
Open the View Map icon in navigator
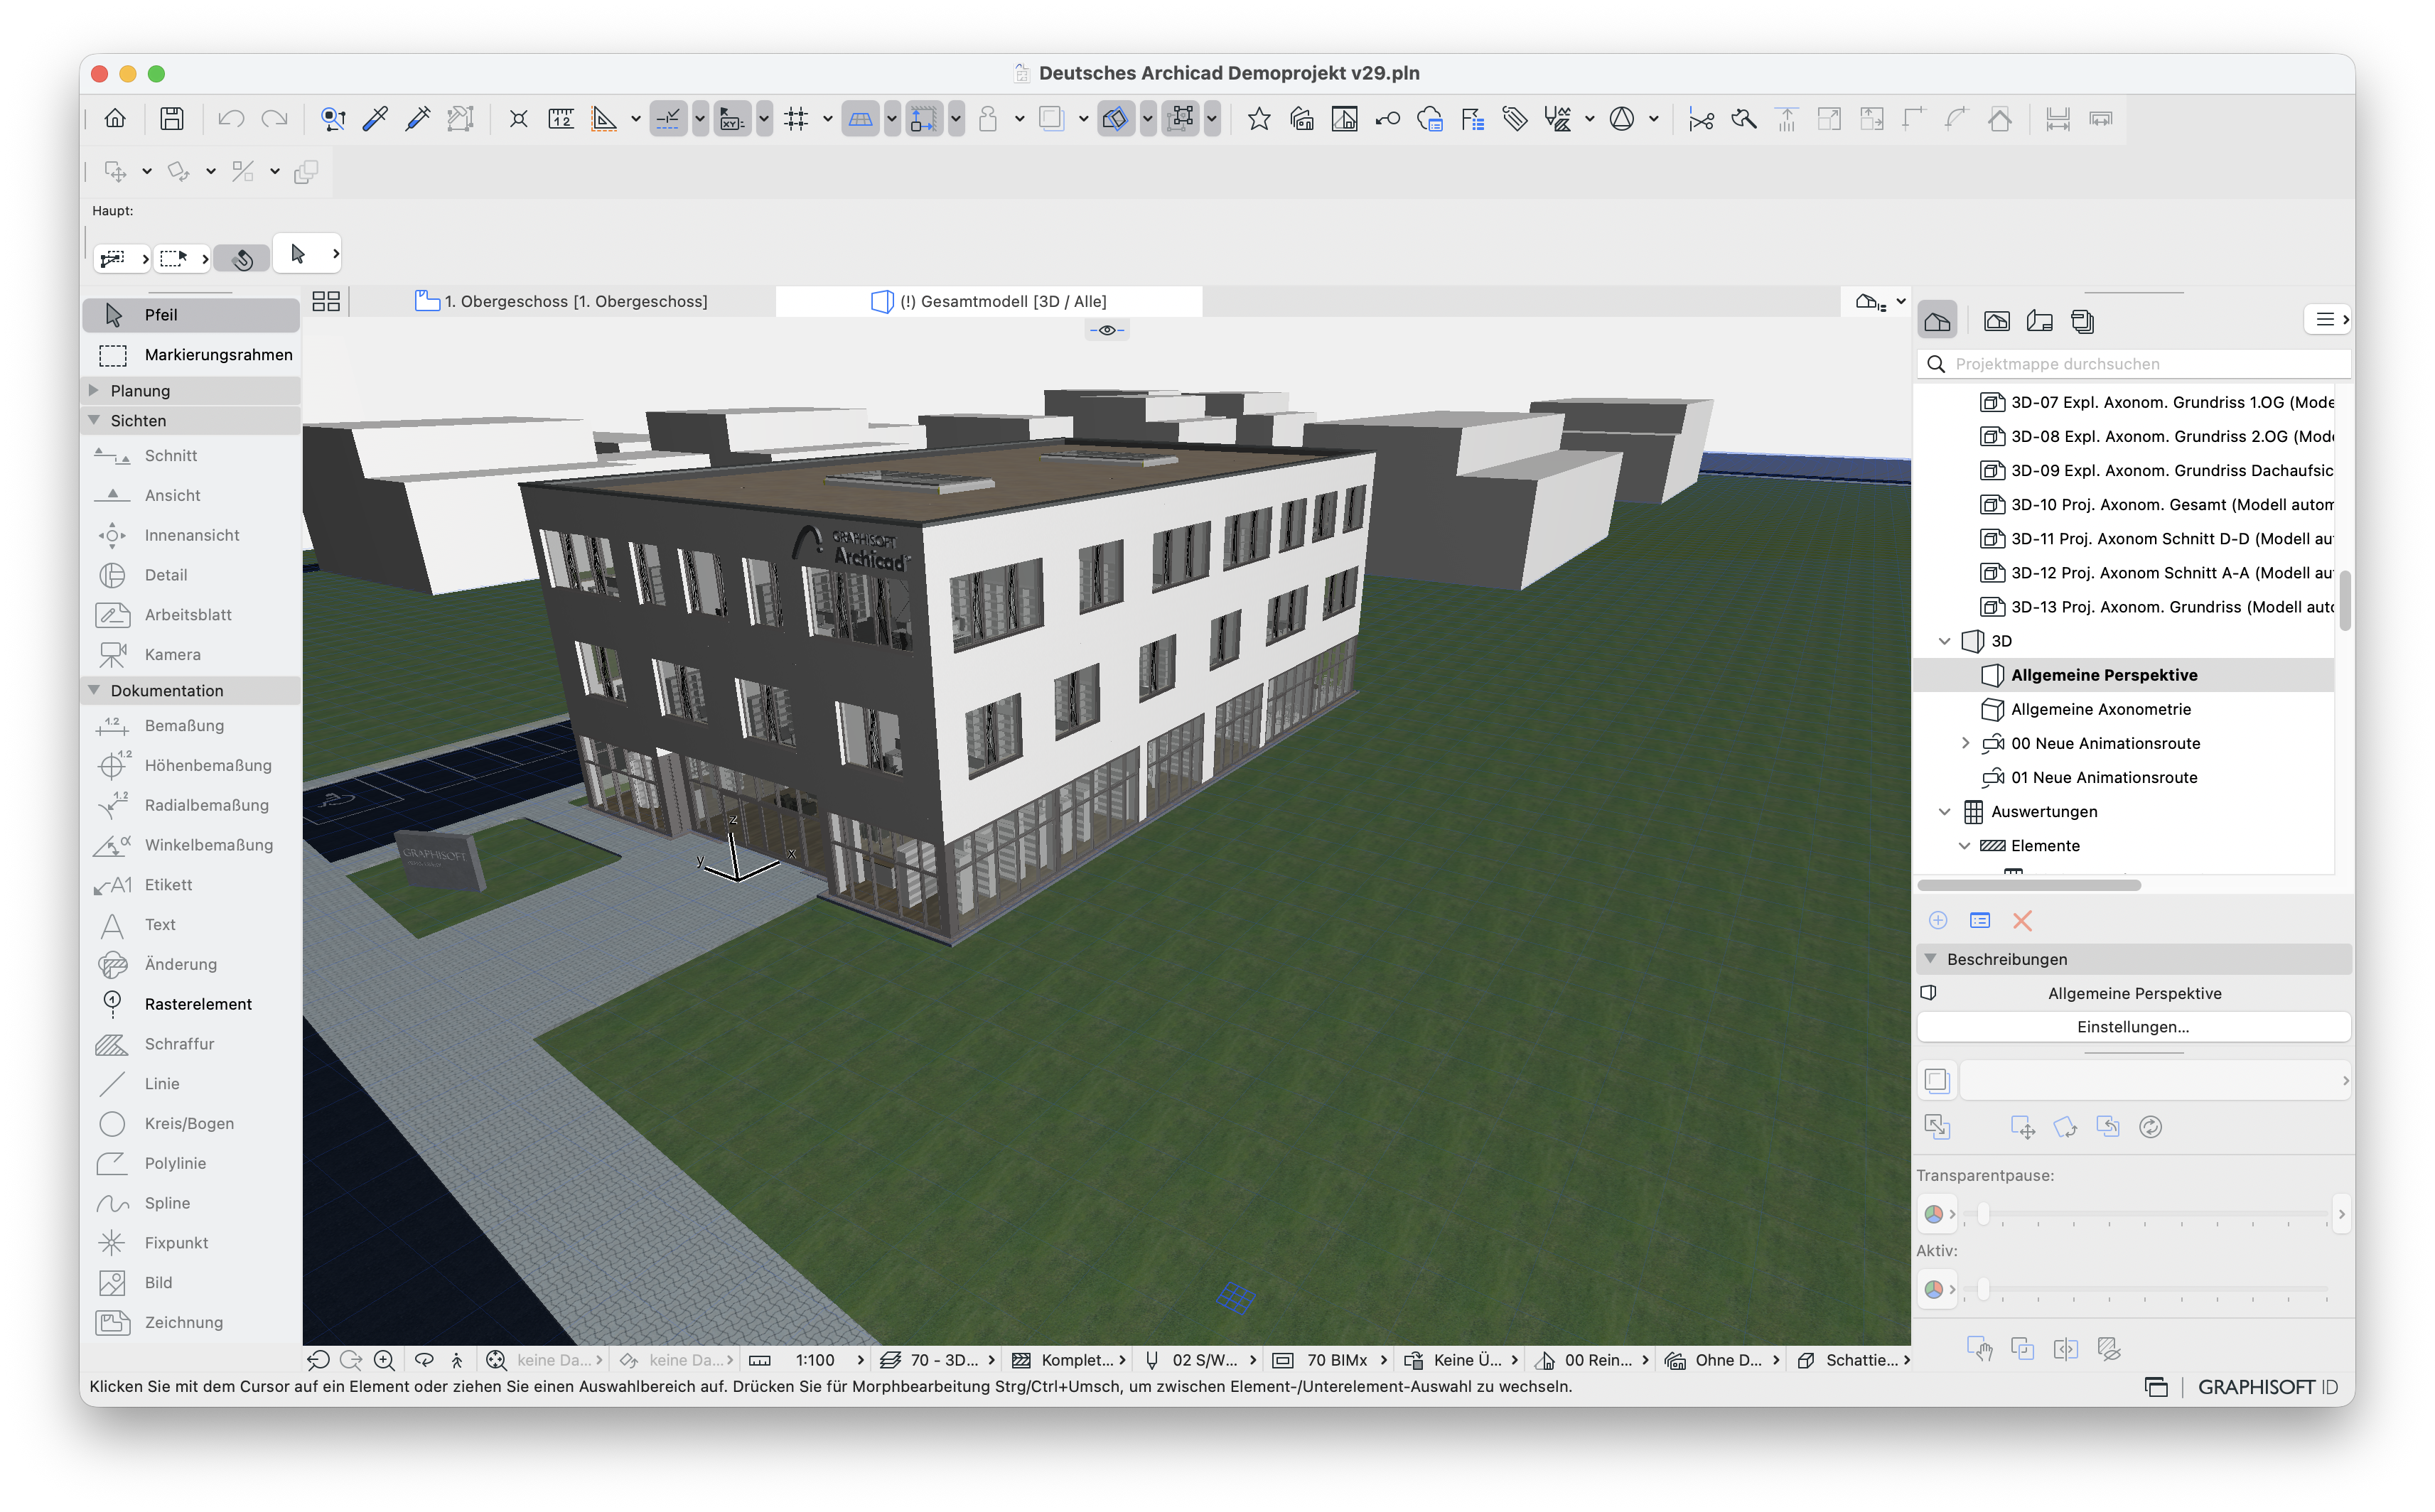click(x=1996, y=321)
